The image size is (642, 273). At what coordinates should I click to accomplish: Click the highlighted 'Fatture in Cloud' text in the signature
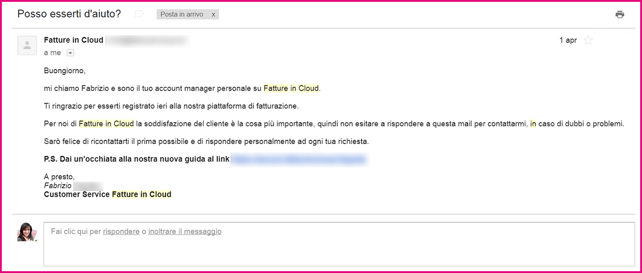coord(142,194)
